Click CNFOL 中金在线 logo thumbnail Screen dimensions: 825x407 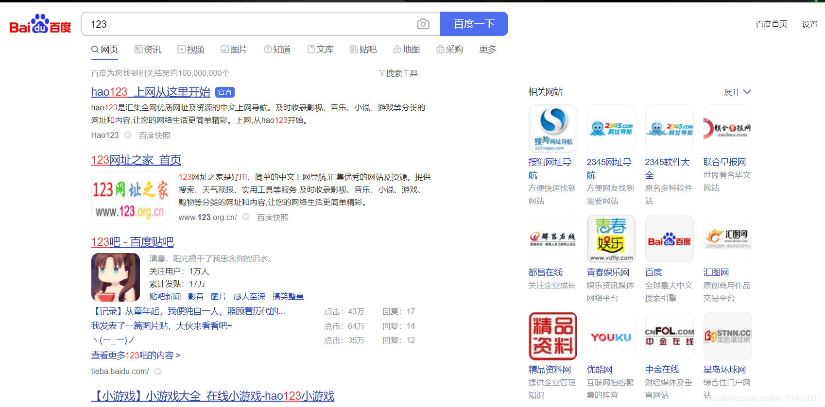(670, 336)
